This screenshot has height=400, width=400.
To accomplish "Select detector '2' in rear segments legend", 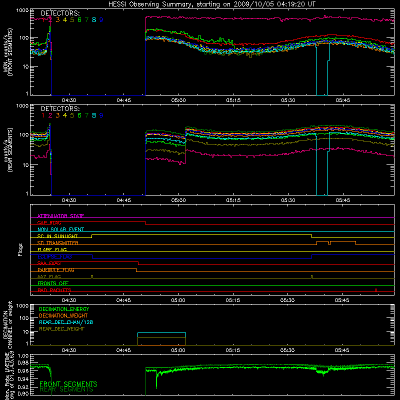I will [50, 115].
